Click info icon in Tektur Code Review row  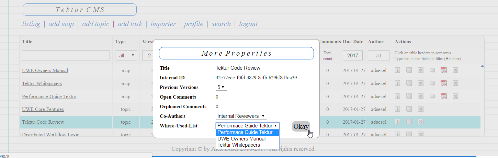[398, 122]
